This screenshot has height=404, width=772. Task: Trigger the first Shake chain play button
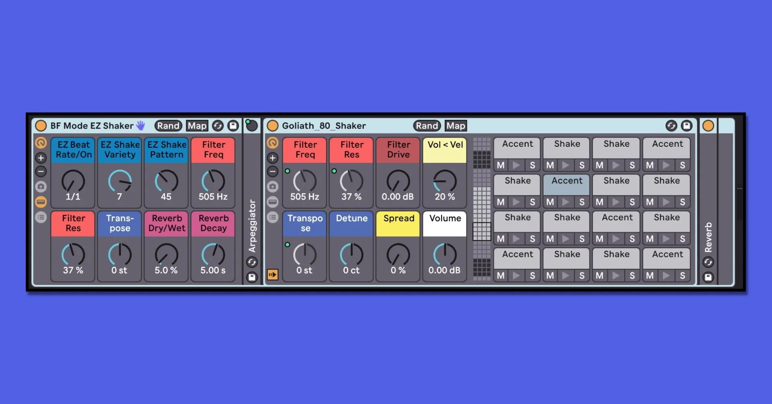tap(566, 165)
